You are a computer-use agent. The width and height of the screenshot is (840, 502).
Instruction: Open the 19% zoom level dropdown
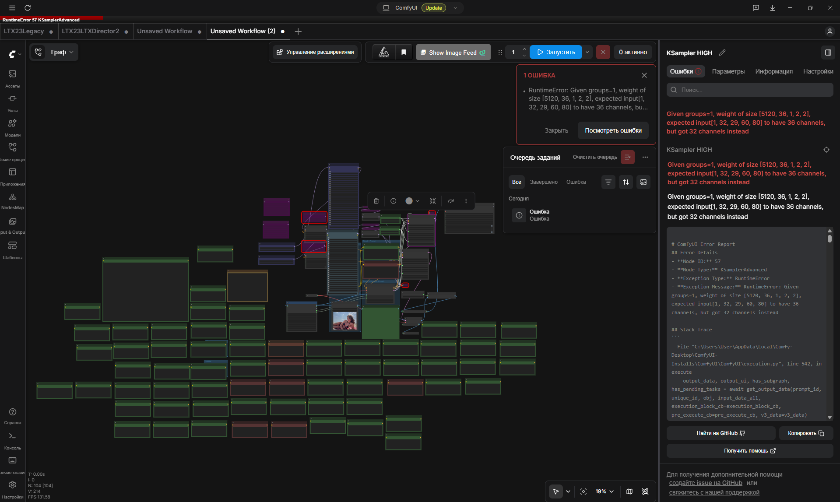(605, 491)
